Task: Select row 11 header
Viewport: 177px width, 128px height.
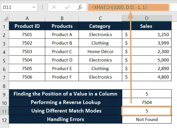Action: pyautogui.click(x=4, y=111)
